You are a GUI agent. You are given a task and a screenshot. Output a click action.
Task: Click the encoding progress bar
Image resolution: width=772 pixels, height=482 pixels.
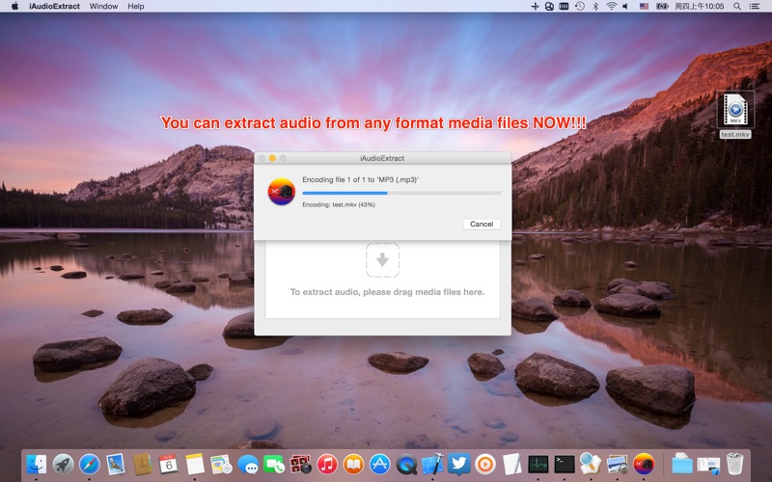401,194
